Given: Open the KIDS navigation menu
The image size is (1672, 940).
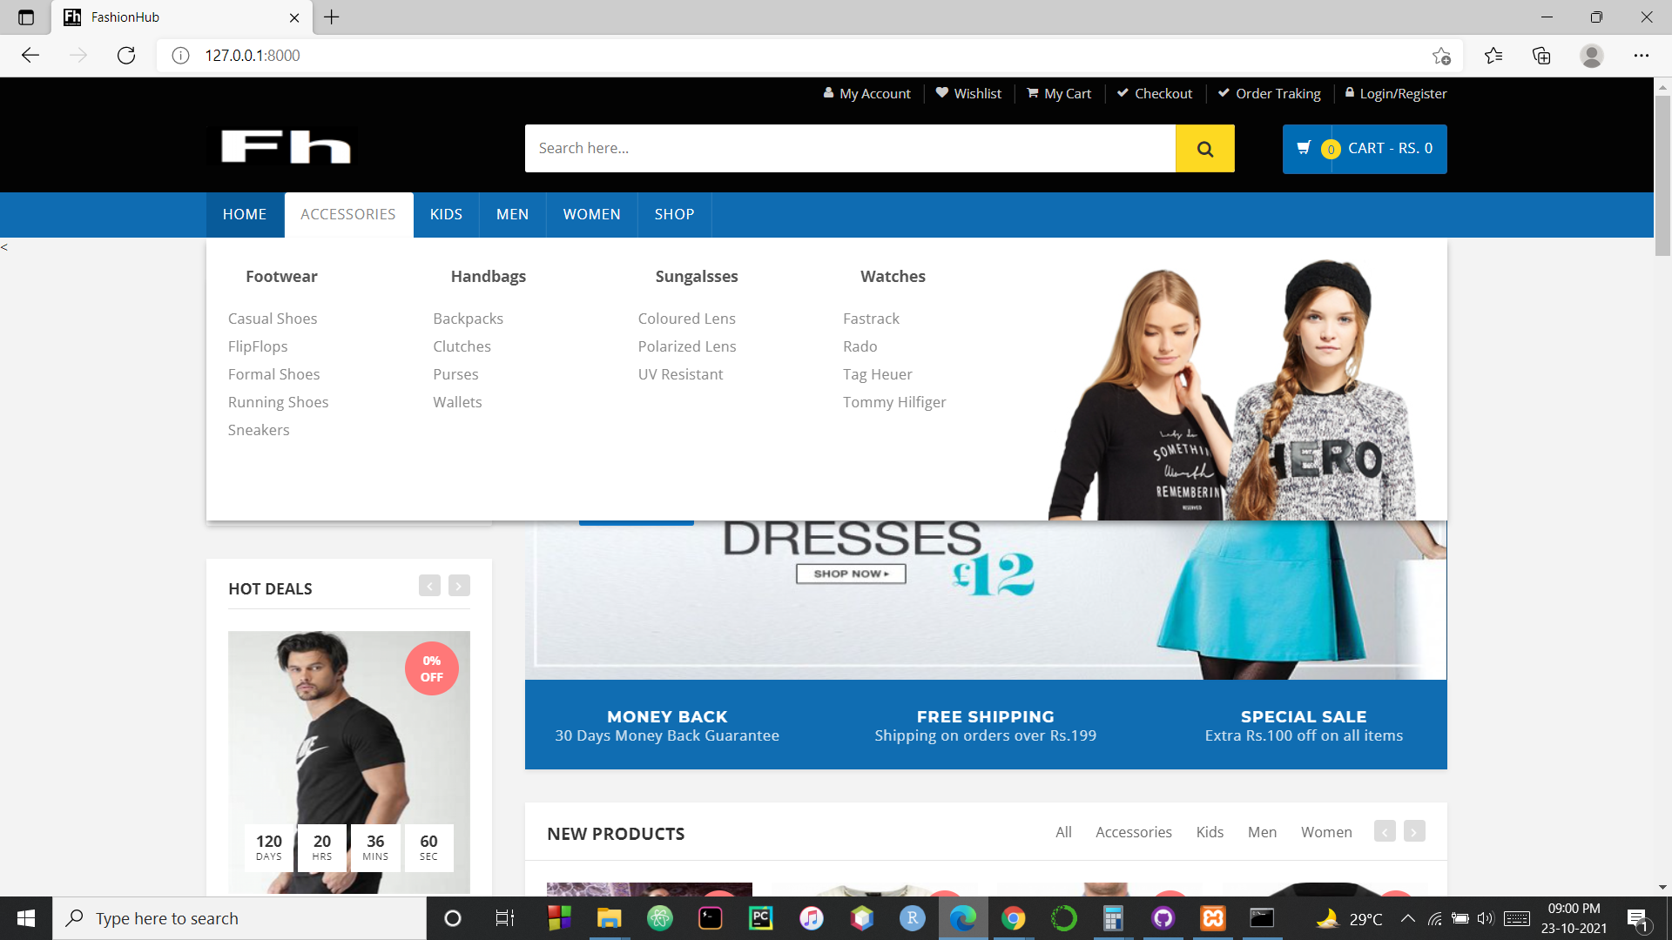Looking at the screenshot, I should (x=446, y=214).
